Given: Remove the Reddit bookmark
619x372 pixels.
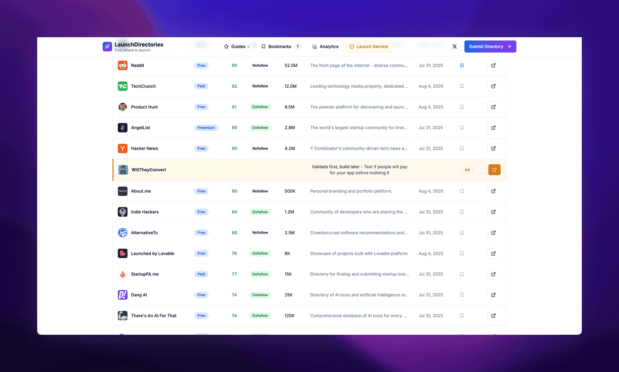Looking at the screenshot, I should click(x=462, y=65).
